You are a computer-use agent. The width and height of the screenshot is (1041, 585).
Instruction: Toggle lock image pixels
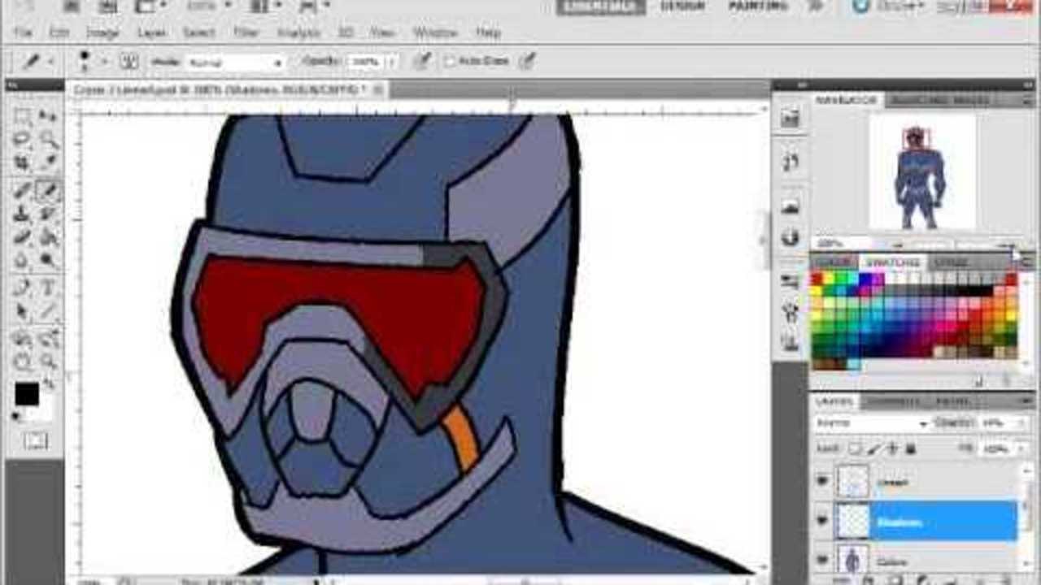[874, 448]
